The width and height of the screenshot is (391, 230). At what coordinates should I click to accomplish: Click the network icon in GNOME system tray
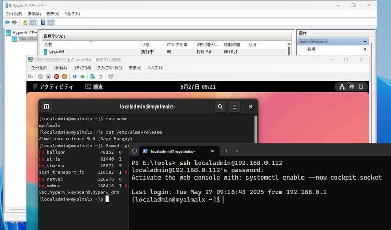coord(342,86)
